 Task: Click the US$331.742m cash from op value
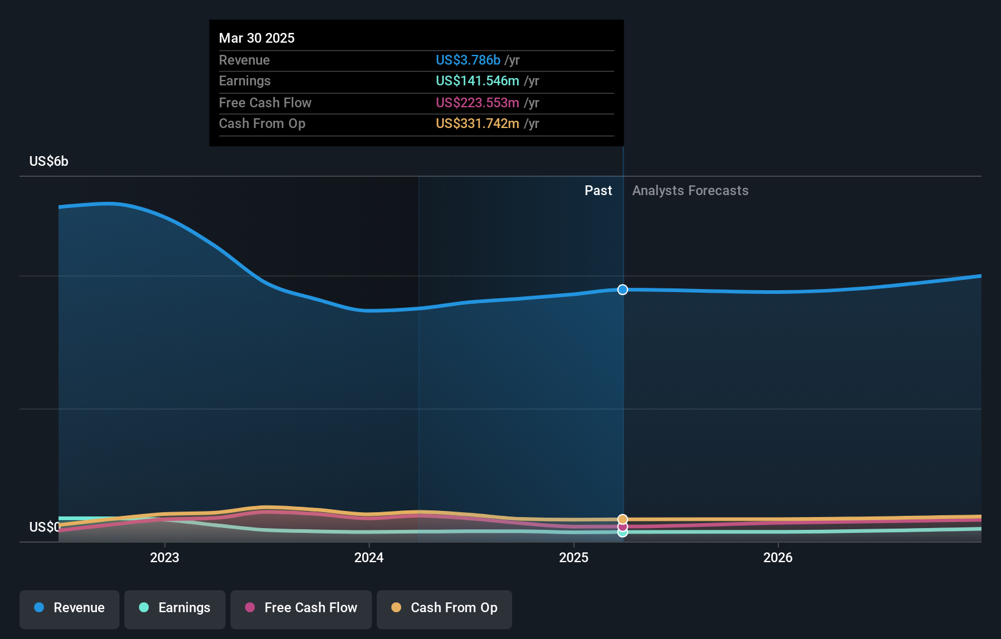477,124
